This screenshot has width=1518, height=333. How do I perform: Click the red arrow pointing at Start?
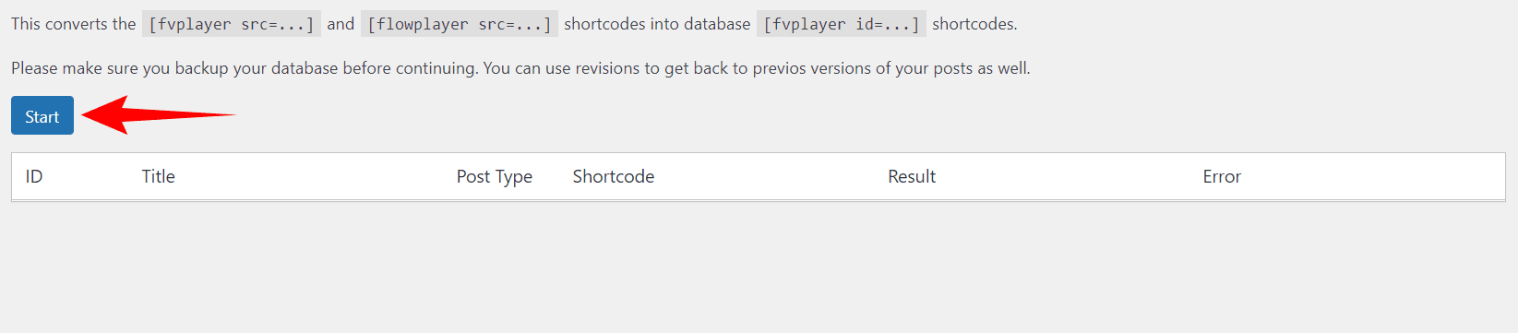(x=159, y=114)
